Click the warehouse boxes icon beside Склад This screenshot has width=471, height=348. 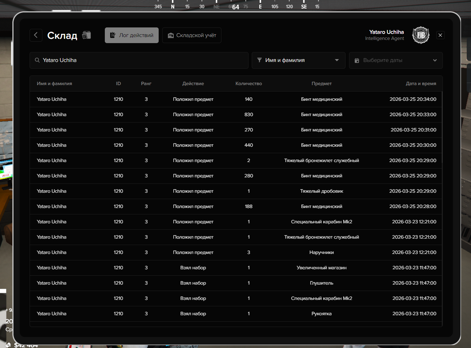[87, 35]
